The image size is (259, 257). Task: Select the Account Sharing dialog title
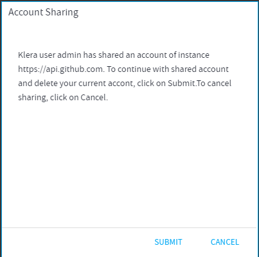point(44,12)
